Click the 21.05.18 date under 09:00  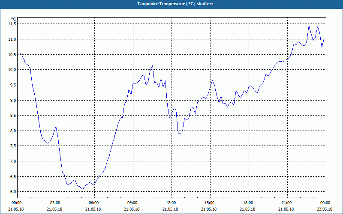[x=132, y=209]
